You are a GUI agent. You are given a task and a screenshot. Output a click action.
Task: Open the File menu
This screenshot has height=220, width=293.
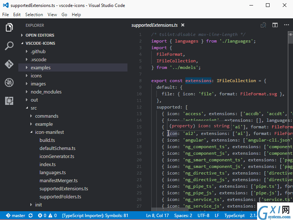[x=5, y=15]
